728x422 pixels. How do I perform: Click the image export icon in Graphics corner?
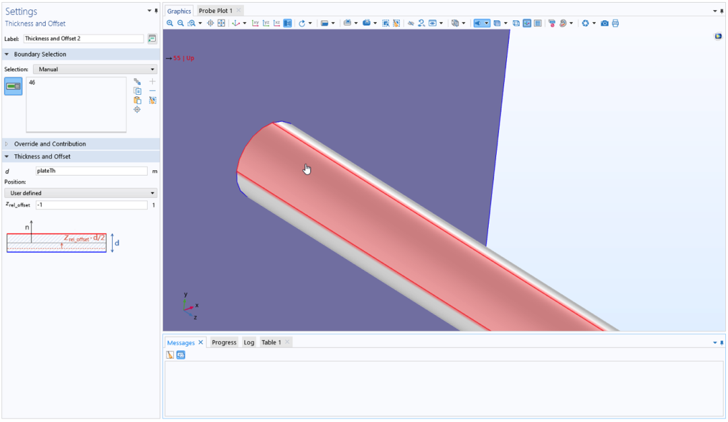[718, 36]
